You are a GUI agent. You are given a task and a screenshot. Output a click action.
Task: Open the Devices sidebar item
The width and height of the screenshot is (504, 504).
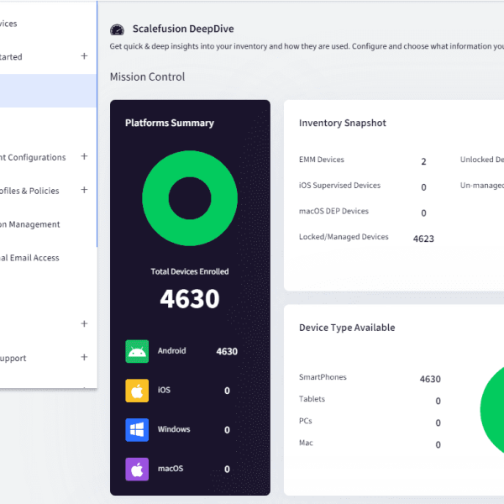[8, 24]
